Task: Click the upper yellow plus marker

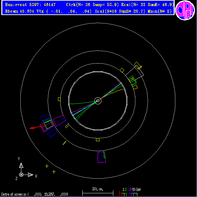Action: coord(47,166)
